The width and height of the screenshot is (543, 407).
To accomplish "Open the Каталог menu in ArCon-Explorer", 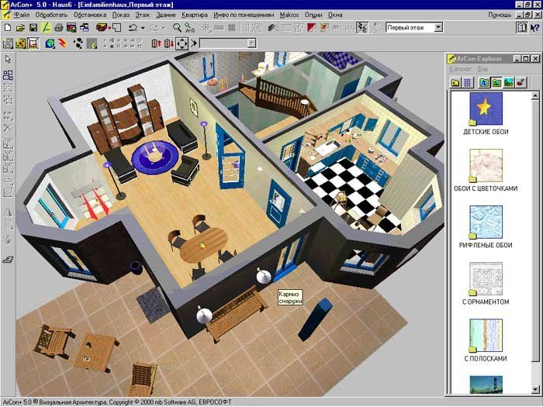I will (x=461, y=68).
